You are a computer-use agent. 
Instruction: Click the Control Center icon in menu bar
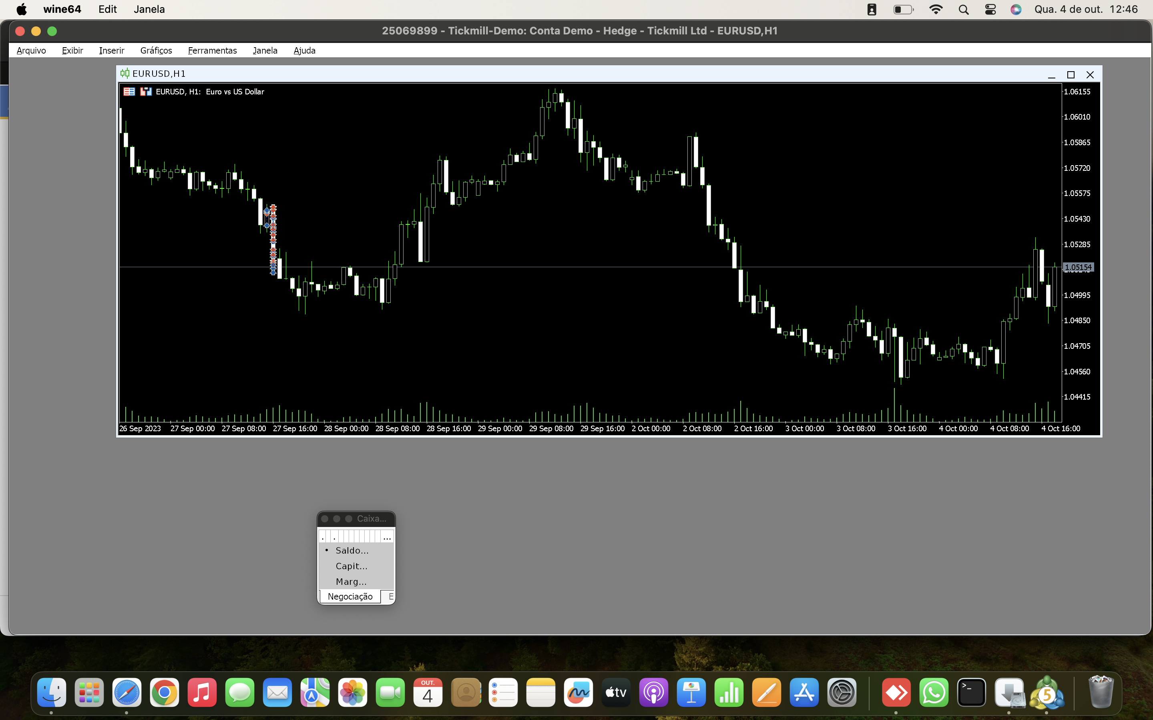coord(990,10)
